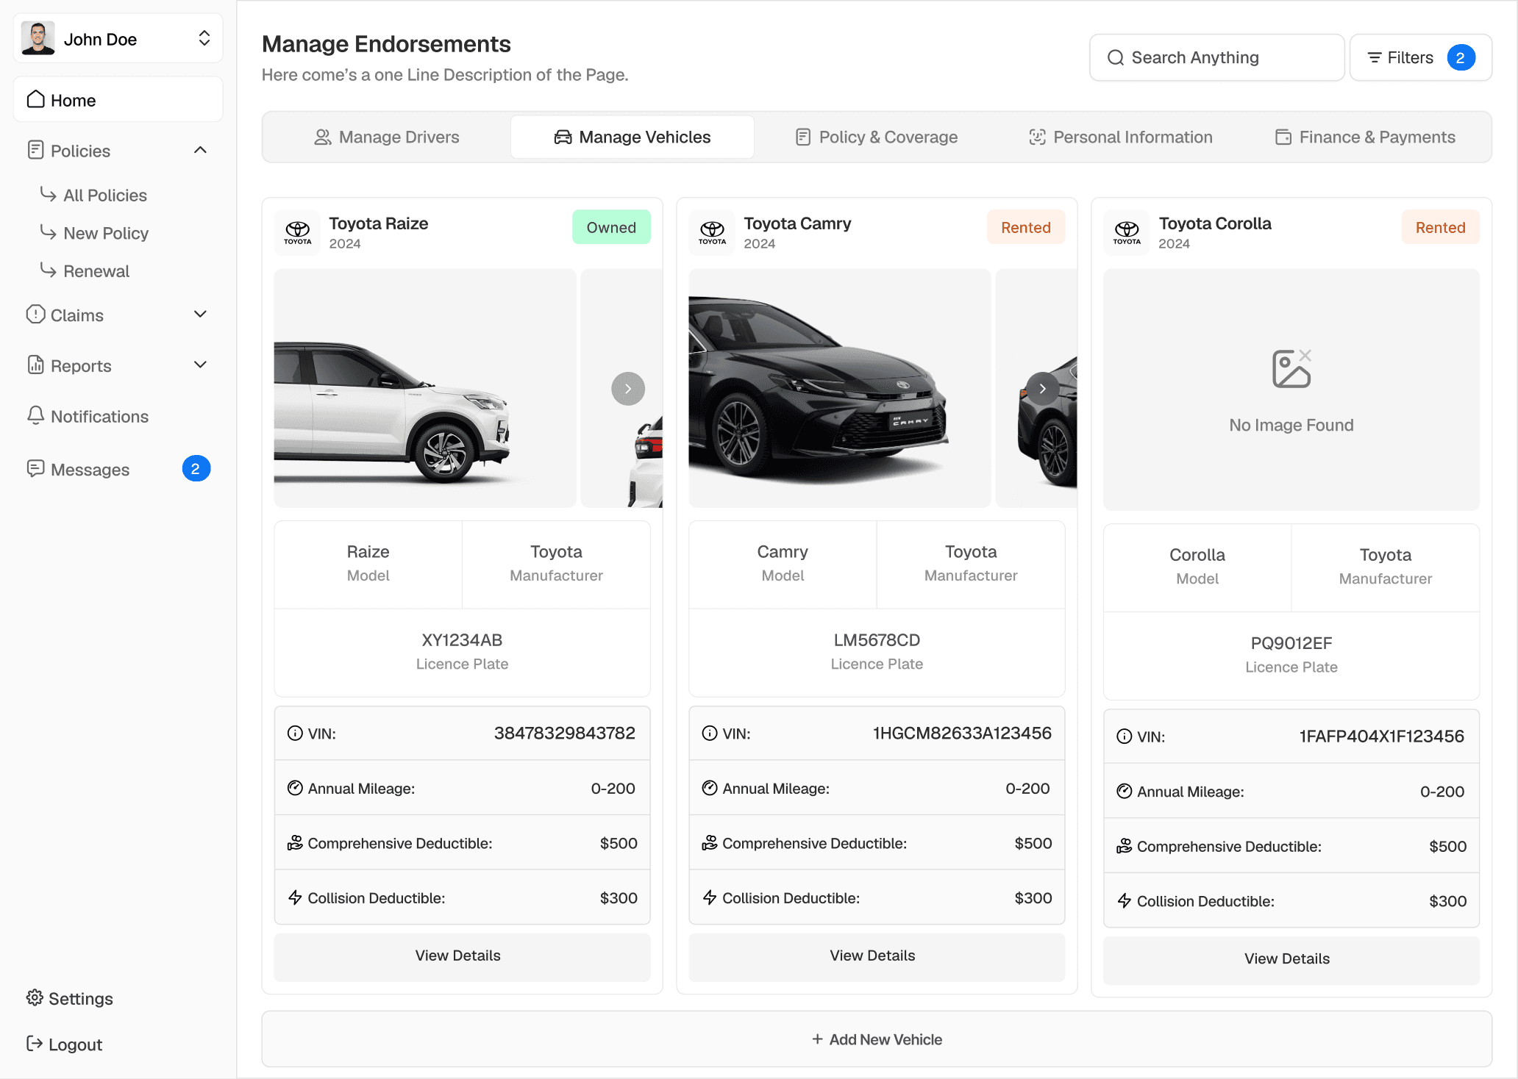1518x1079 pixels.
Task: Open the Finance & Payments tab
Action: (x=1365, y=137)
